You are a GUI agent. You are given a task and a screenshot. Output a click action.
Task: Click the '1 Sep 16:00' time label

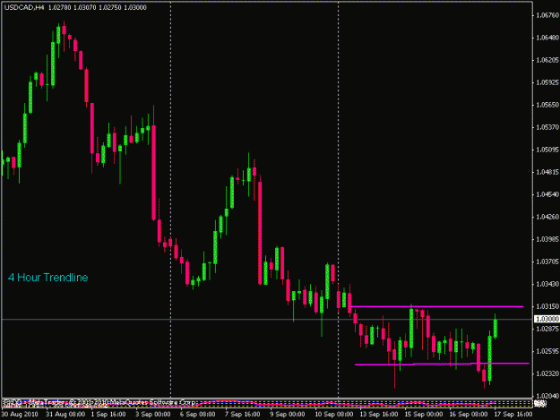coord(108,415)
